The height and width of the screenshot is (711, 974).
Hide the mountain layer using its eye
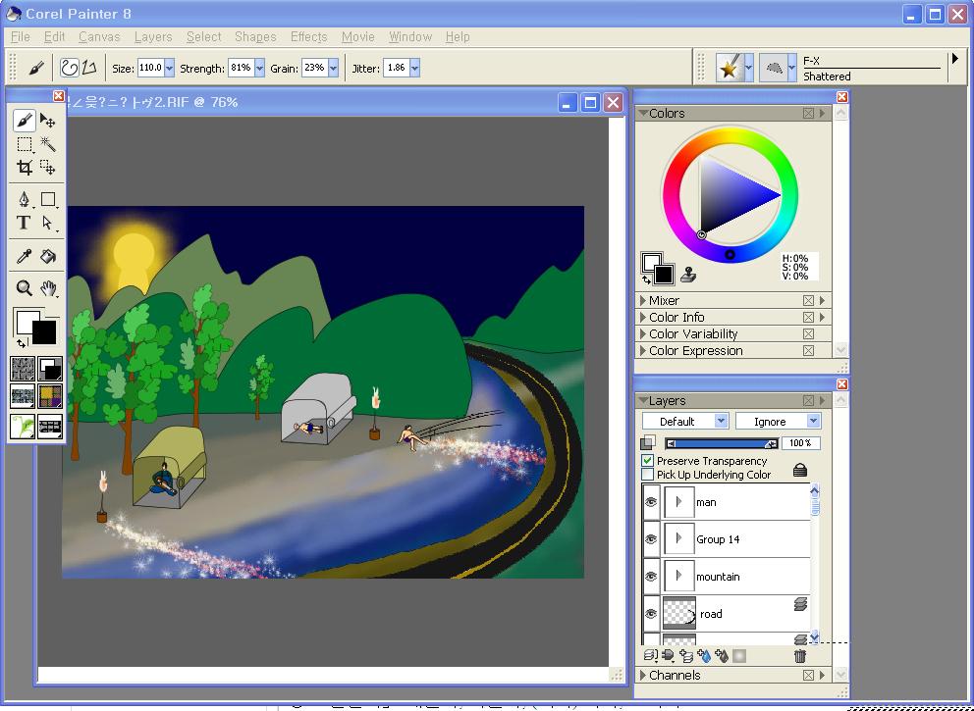(x=651, y=577)
